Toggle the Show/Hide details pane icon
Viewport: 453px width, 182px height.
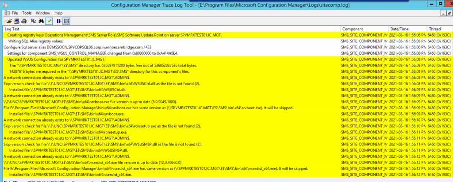[x=66, y=21]
